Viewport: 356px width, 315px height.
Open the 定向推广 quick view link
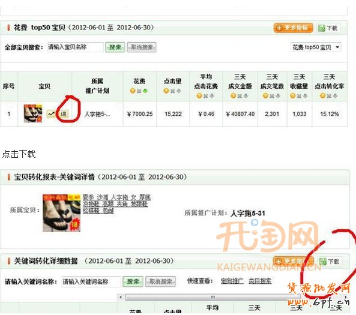coord(232,281)
